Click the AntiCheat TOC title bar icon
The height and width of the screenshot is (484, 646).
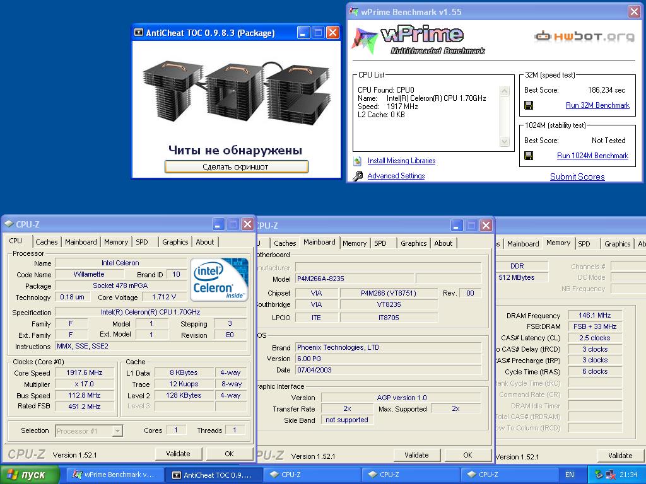pos(139,33)
